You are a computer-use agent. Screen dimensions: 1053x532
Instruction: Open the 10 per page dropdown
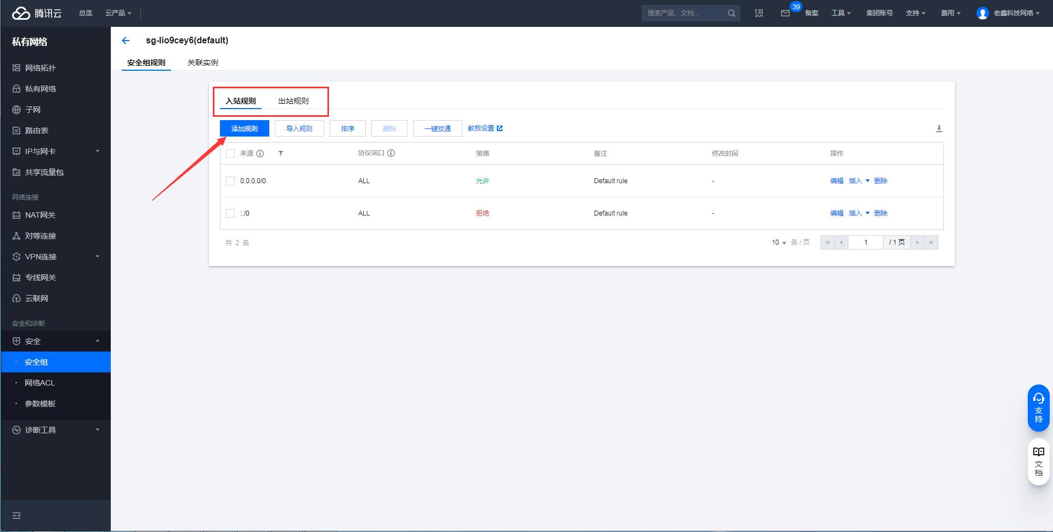[x=779, y=242]
